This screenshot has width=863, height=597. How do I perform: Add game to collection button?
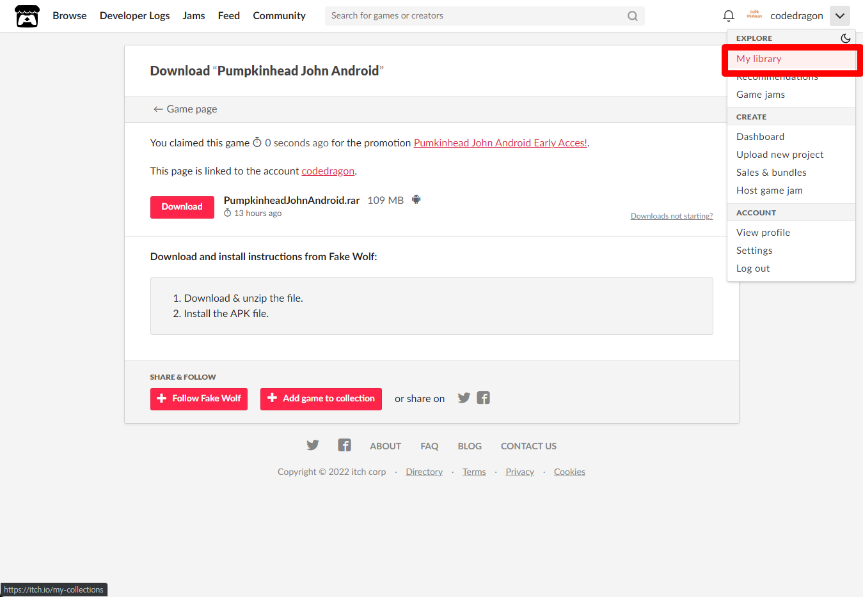tap(321, 399)
